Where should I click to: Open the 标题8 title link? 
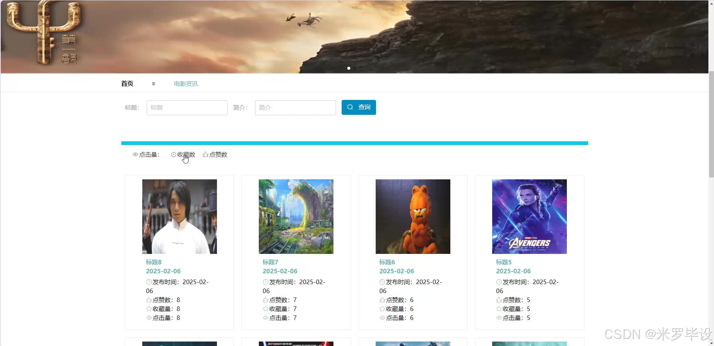point(153,262)
